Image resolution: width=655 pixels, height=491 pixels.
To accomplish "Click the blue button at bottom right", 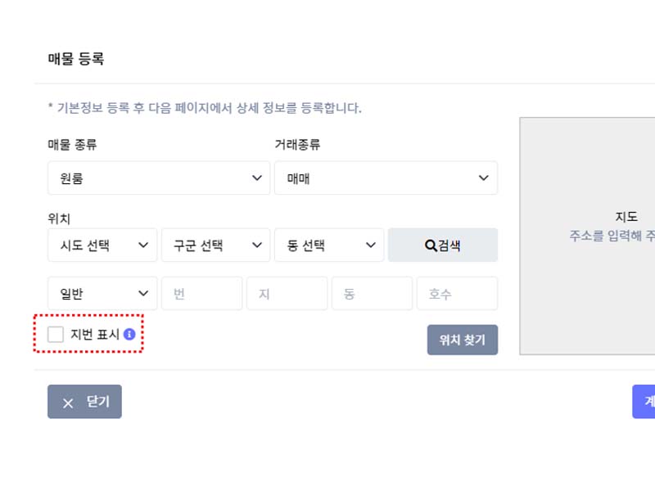I will pyautogui.click(x=644, y=402).
